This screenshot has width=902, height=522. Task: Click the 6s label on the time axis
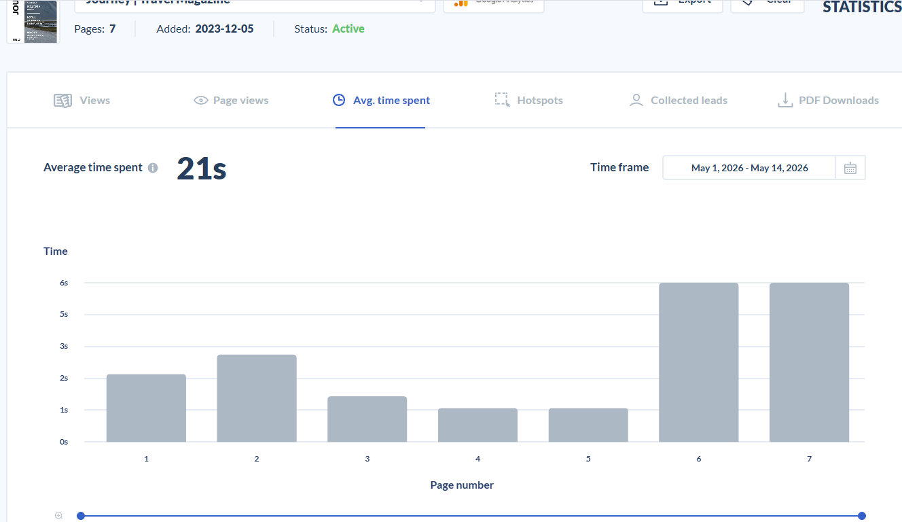(64, 283)
